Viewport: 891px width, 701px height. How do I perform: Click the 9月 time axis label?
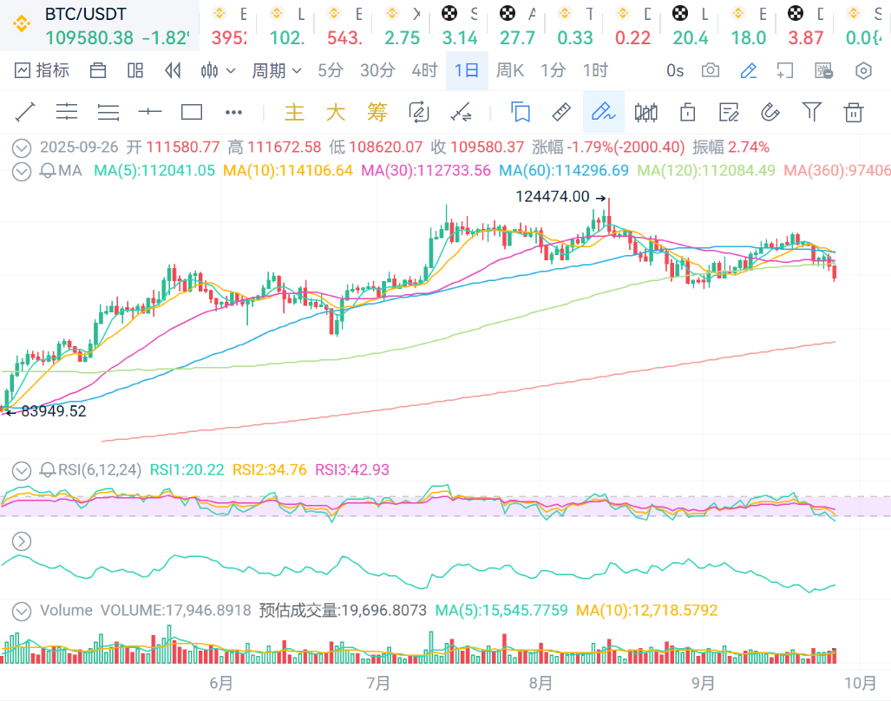(703, 683)
